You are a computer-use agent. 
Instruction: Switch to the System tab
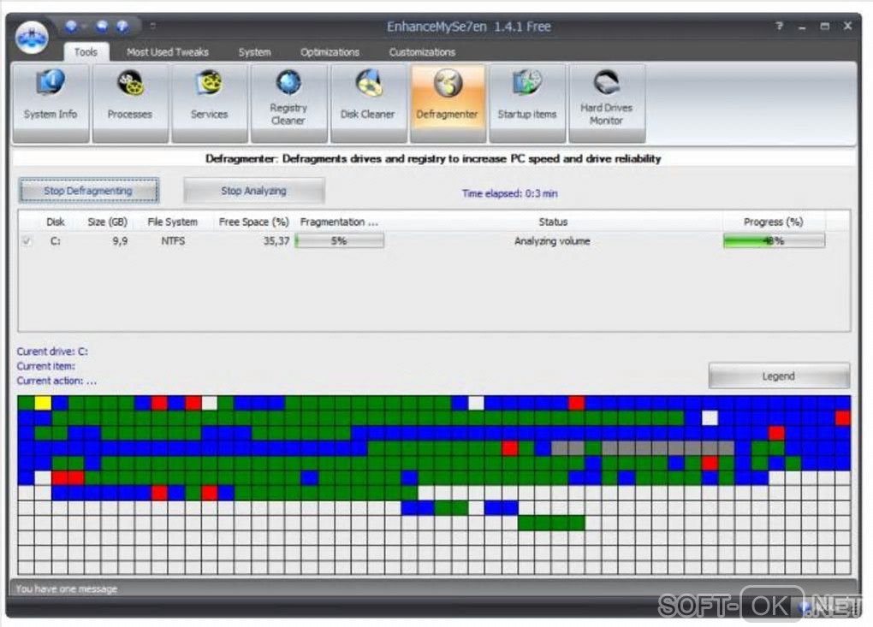coord(254,51)
